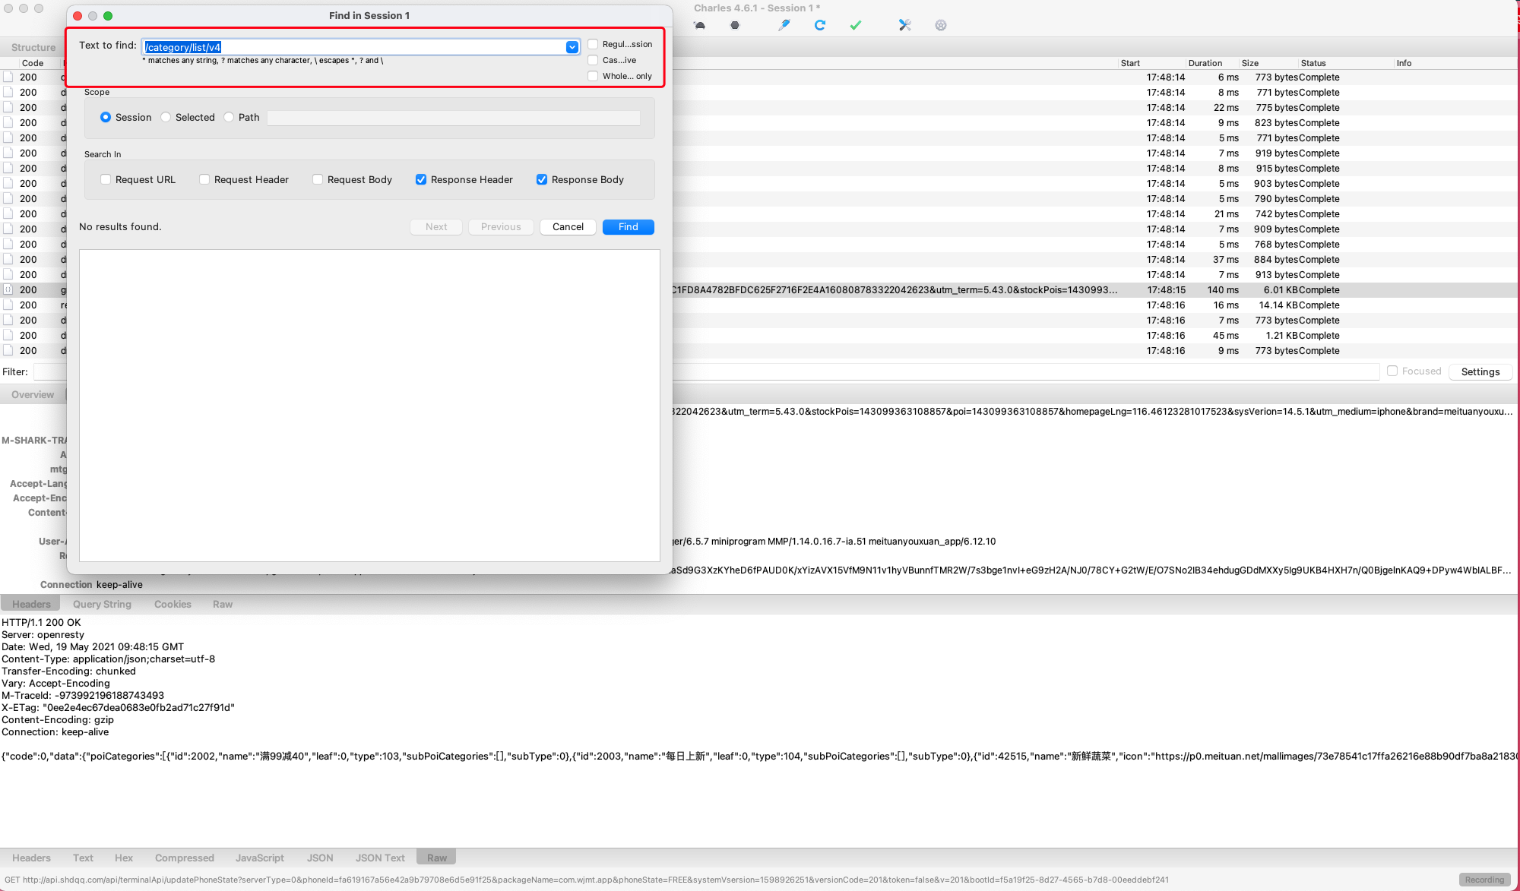Click the Cancel button

(568, 226)
